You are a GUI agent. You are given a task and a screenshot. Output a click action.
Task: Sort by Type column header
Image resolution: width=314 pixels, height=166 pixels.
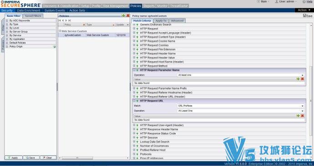[100, 25]
